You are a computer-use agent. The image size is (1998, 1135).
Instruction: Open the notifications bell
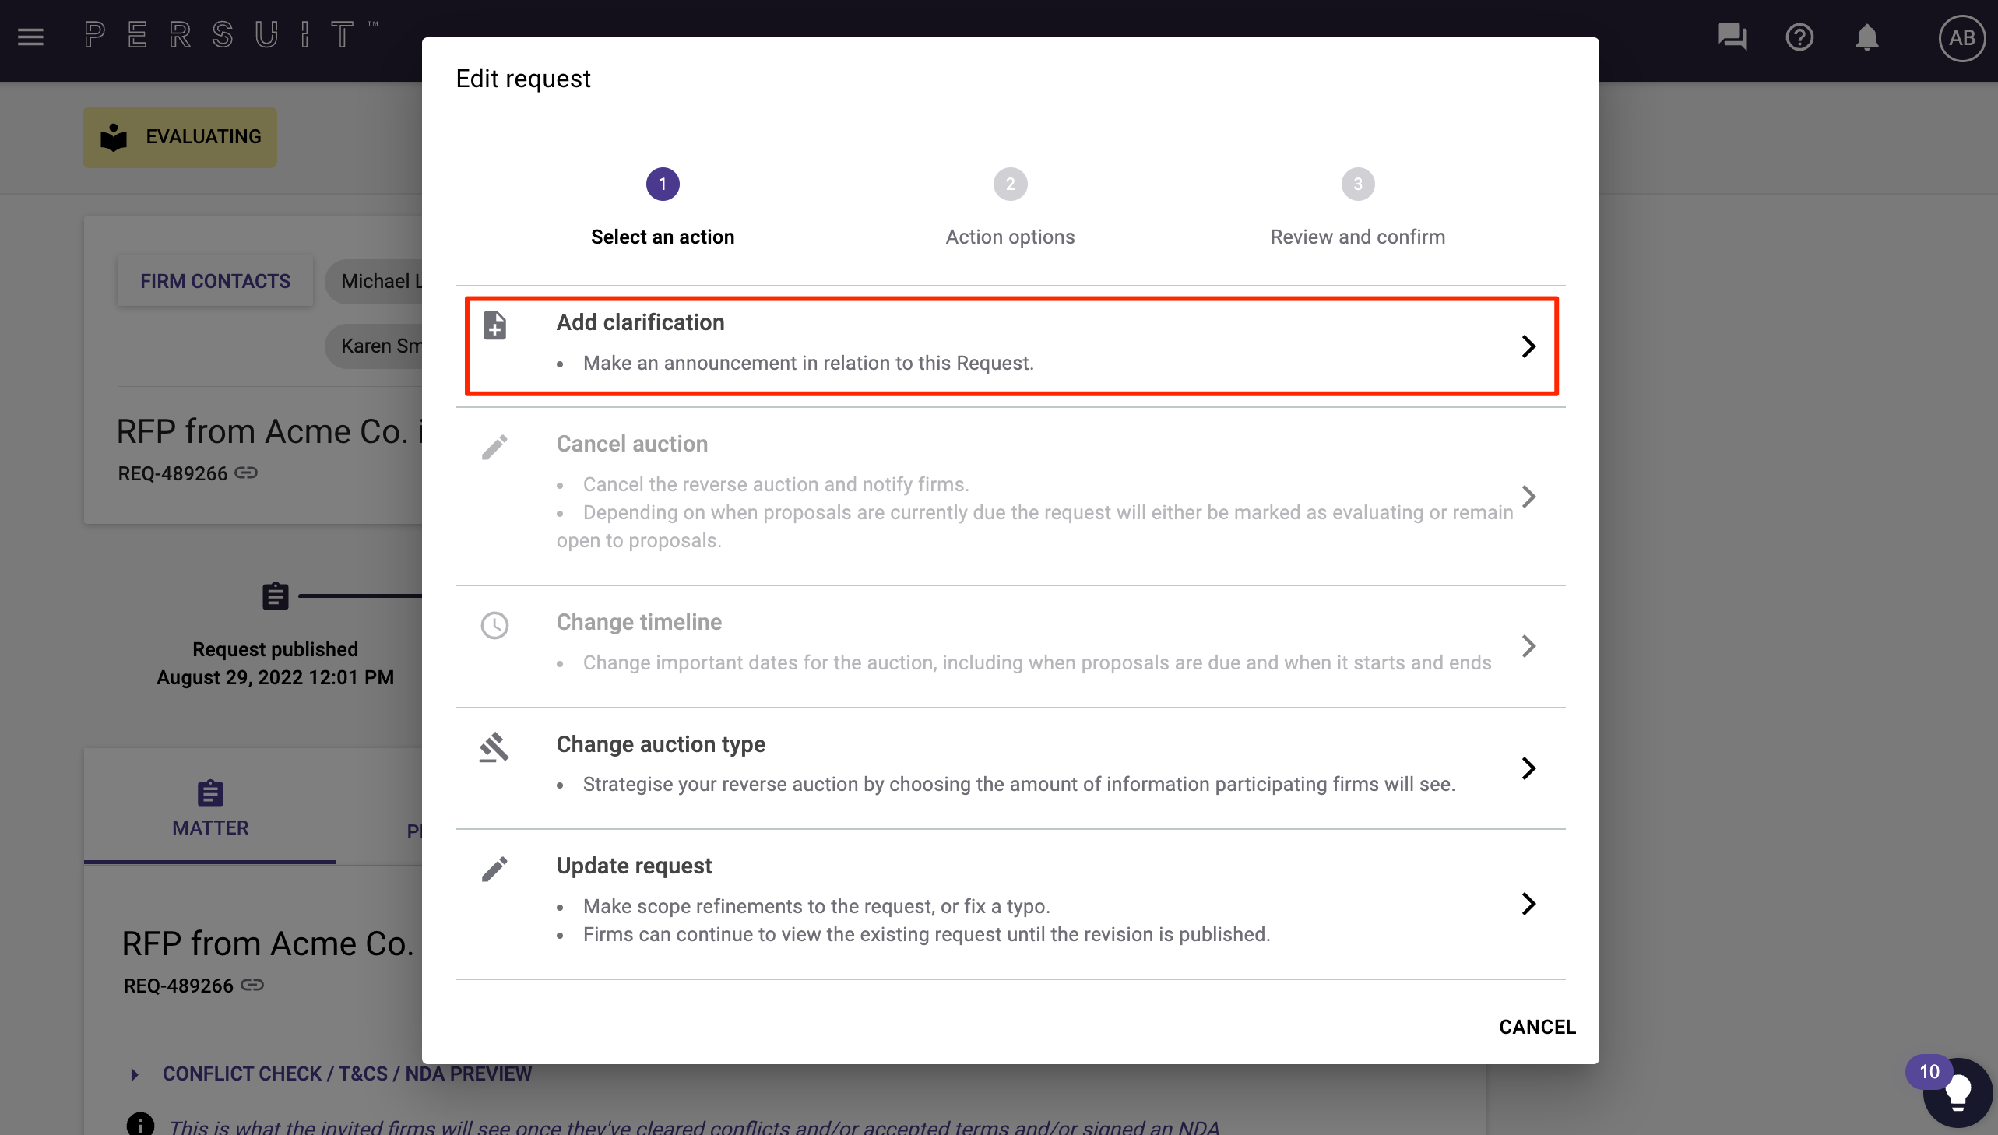click(1866, 37)
